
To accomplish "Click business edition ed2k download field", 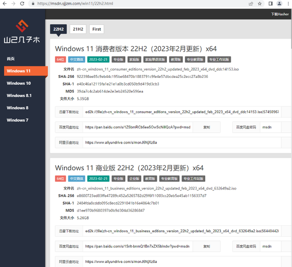I will click(182, 231).
